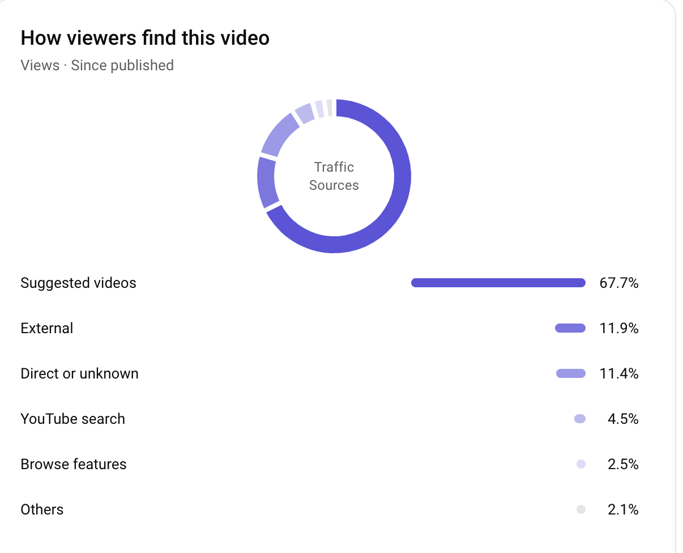Click the 67.7% value
Image resolution: width=683 pixels, height=553 pixels.
(618, 283)
